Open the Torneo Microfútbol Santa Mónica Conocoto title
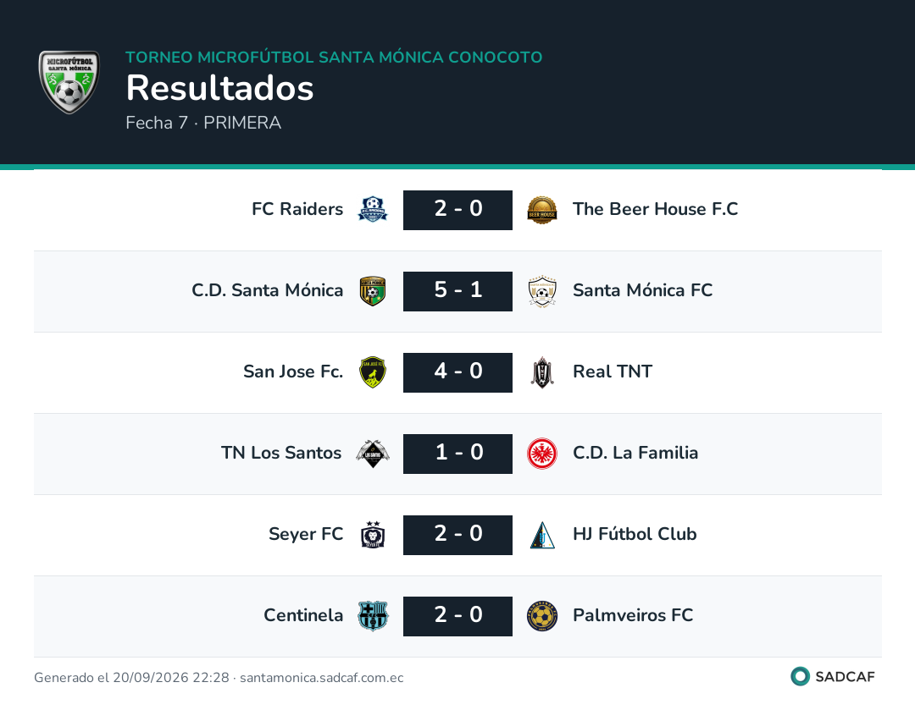Image resolution: width=915 pixels, height=721 pixels. coord(334,57)
